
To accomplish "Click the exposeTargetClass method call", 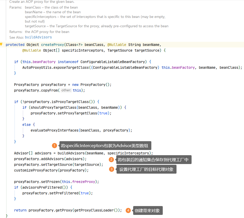I will (71, 68).
